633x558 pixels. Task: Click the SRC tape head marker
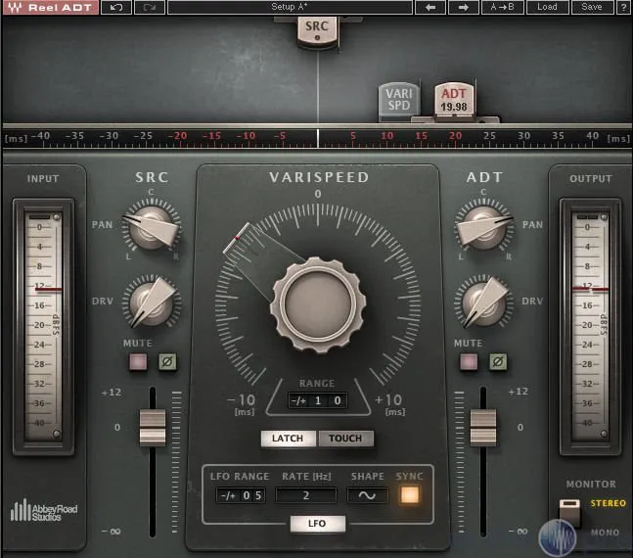point(317,31)
